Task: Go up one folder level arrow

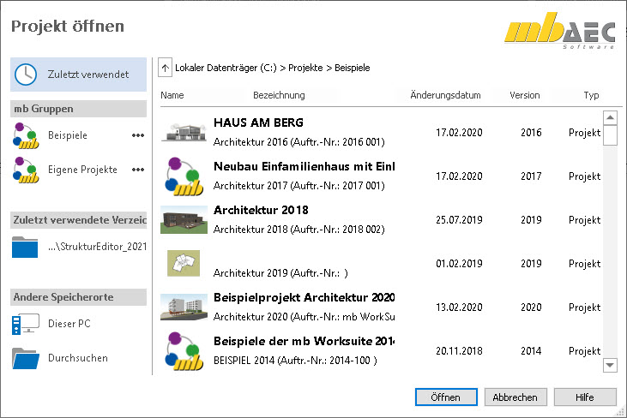Action: click(165, 67)
